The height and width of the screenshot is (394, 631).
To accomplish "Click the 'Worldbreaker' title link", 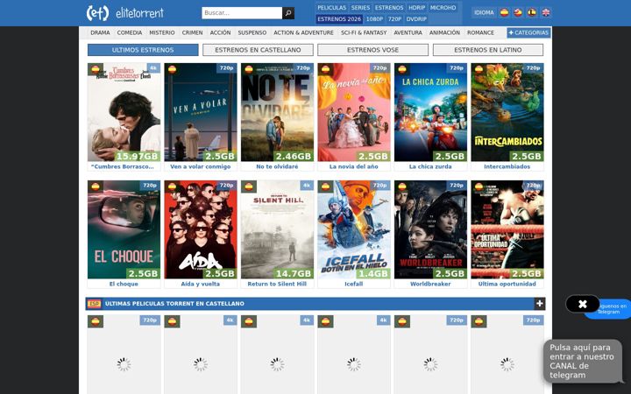I will 430,284.
